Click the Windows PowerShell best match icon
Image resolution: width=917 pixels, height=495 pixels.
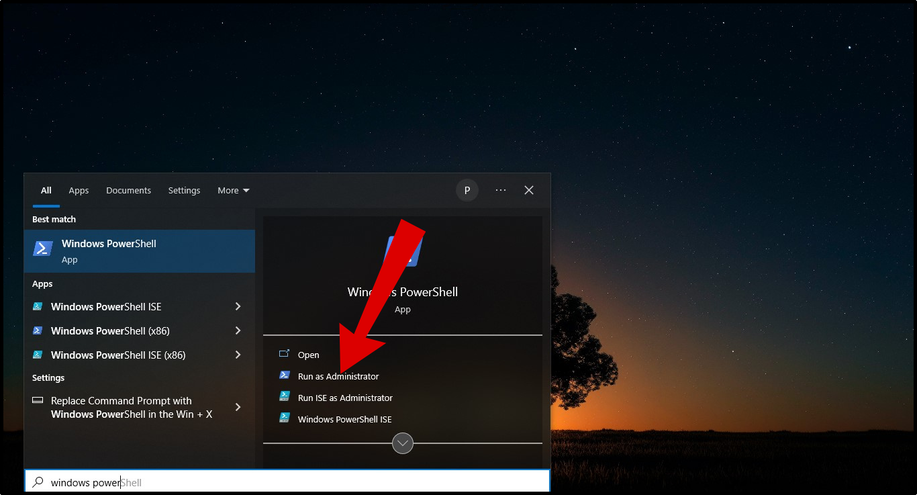43,249
